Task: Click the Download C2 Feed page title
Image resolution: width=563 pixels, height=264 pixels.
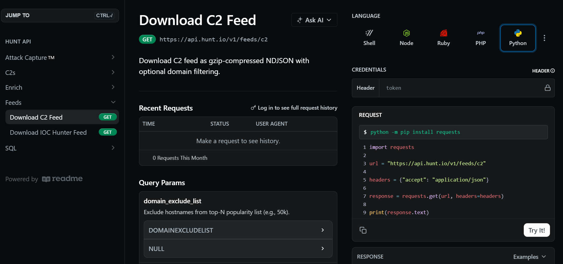Action: [x=198, y=20]
